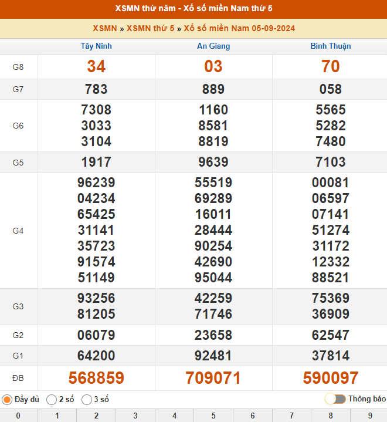The image size is (387, 422).
Task: Open the Tây Ninh province link
Action: 96,46
